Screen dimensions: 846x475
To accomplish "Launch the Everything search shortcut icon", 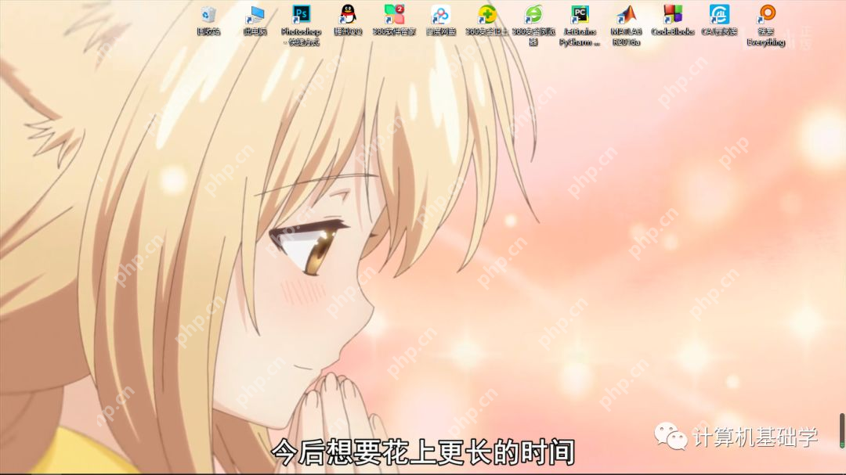I will 766,14.
